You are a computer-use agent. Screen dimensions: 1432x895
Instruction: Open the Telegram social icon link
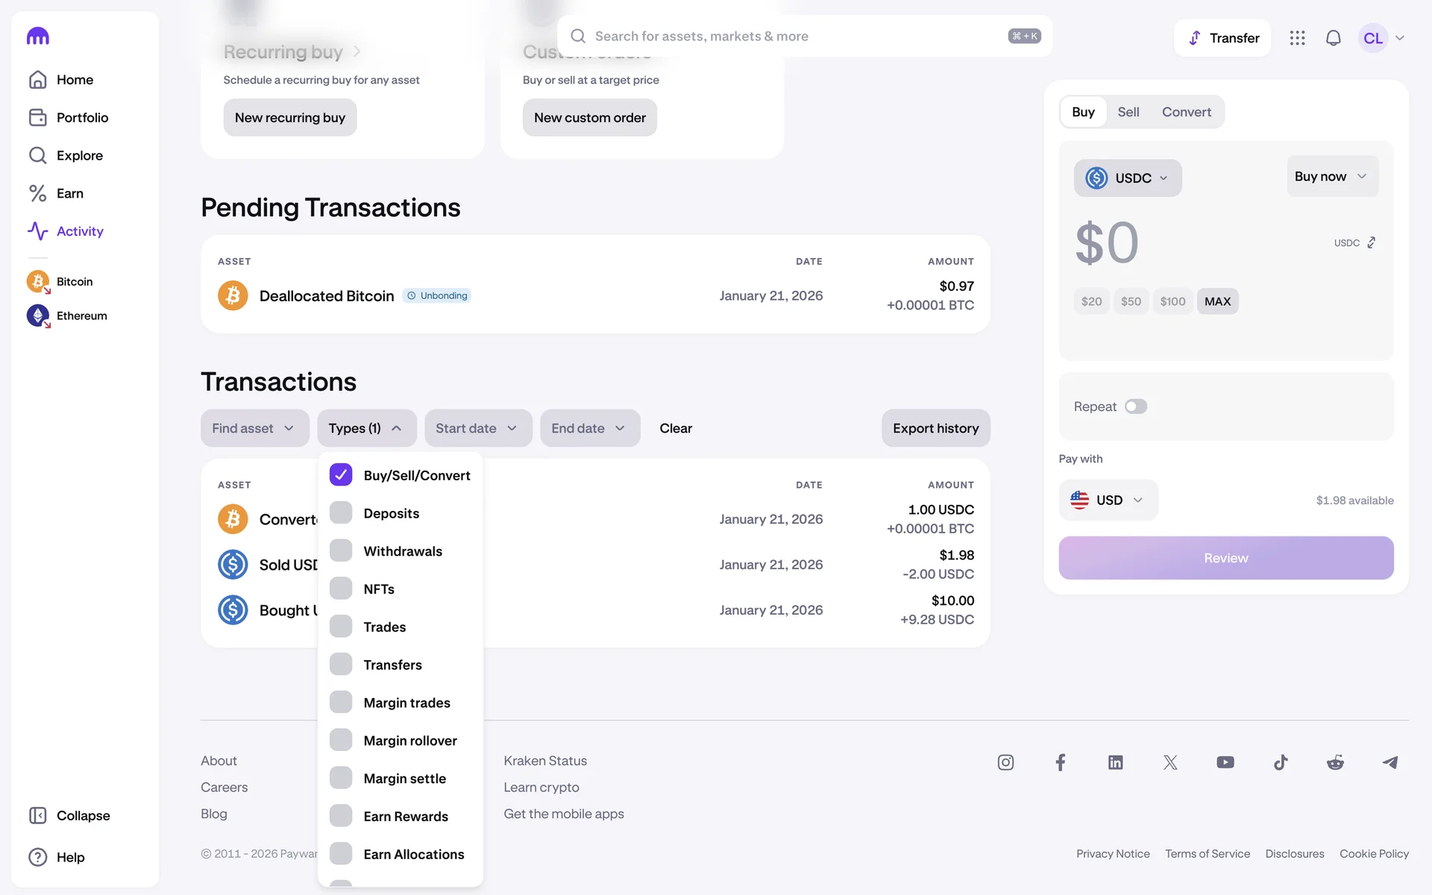(x=1389, y=762)
